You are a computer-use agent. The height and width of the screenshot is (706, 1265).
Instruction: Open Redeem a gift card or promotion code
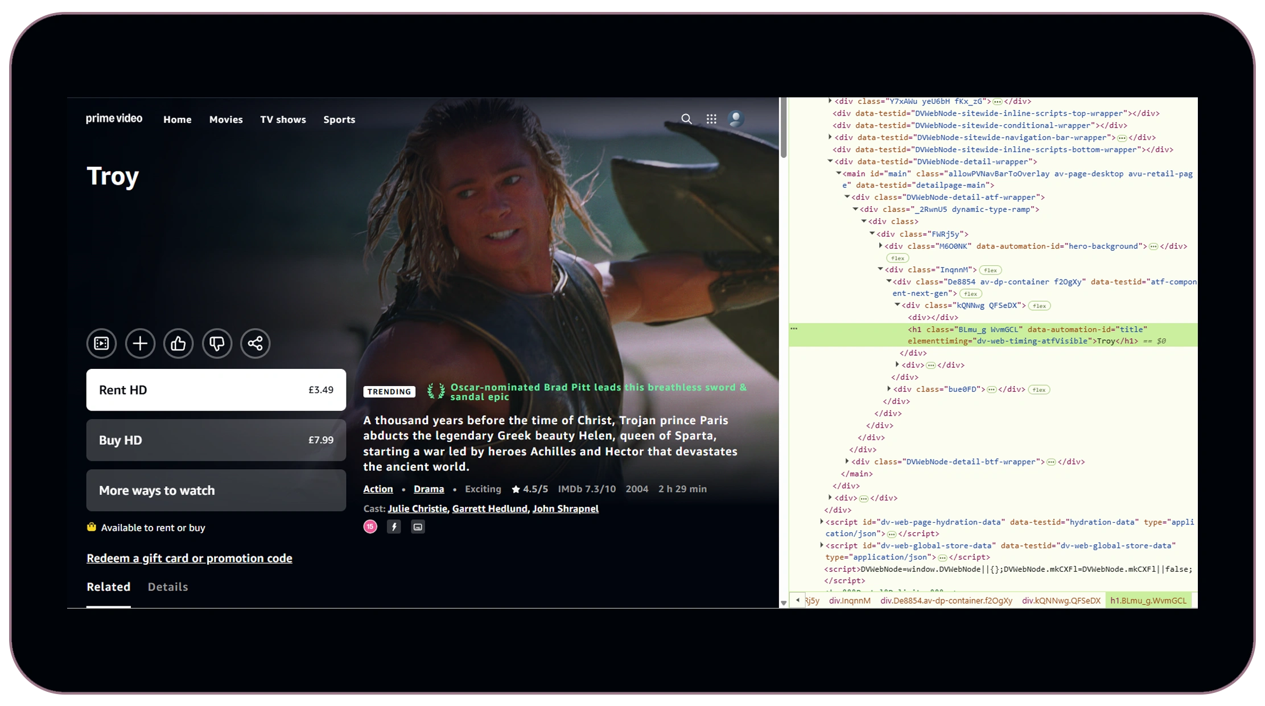(189, 559)
